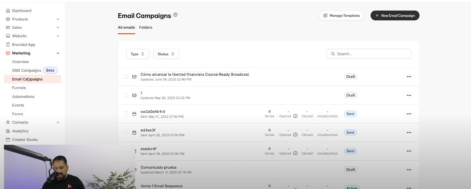Click the Creator Studio icon

click(8, 140)
